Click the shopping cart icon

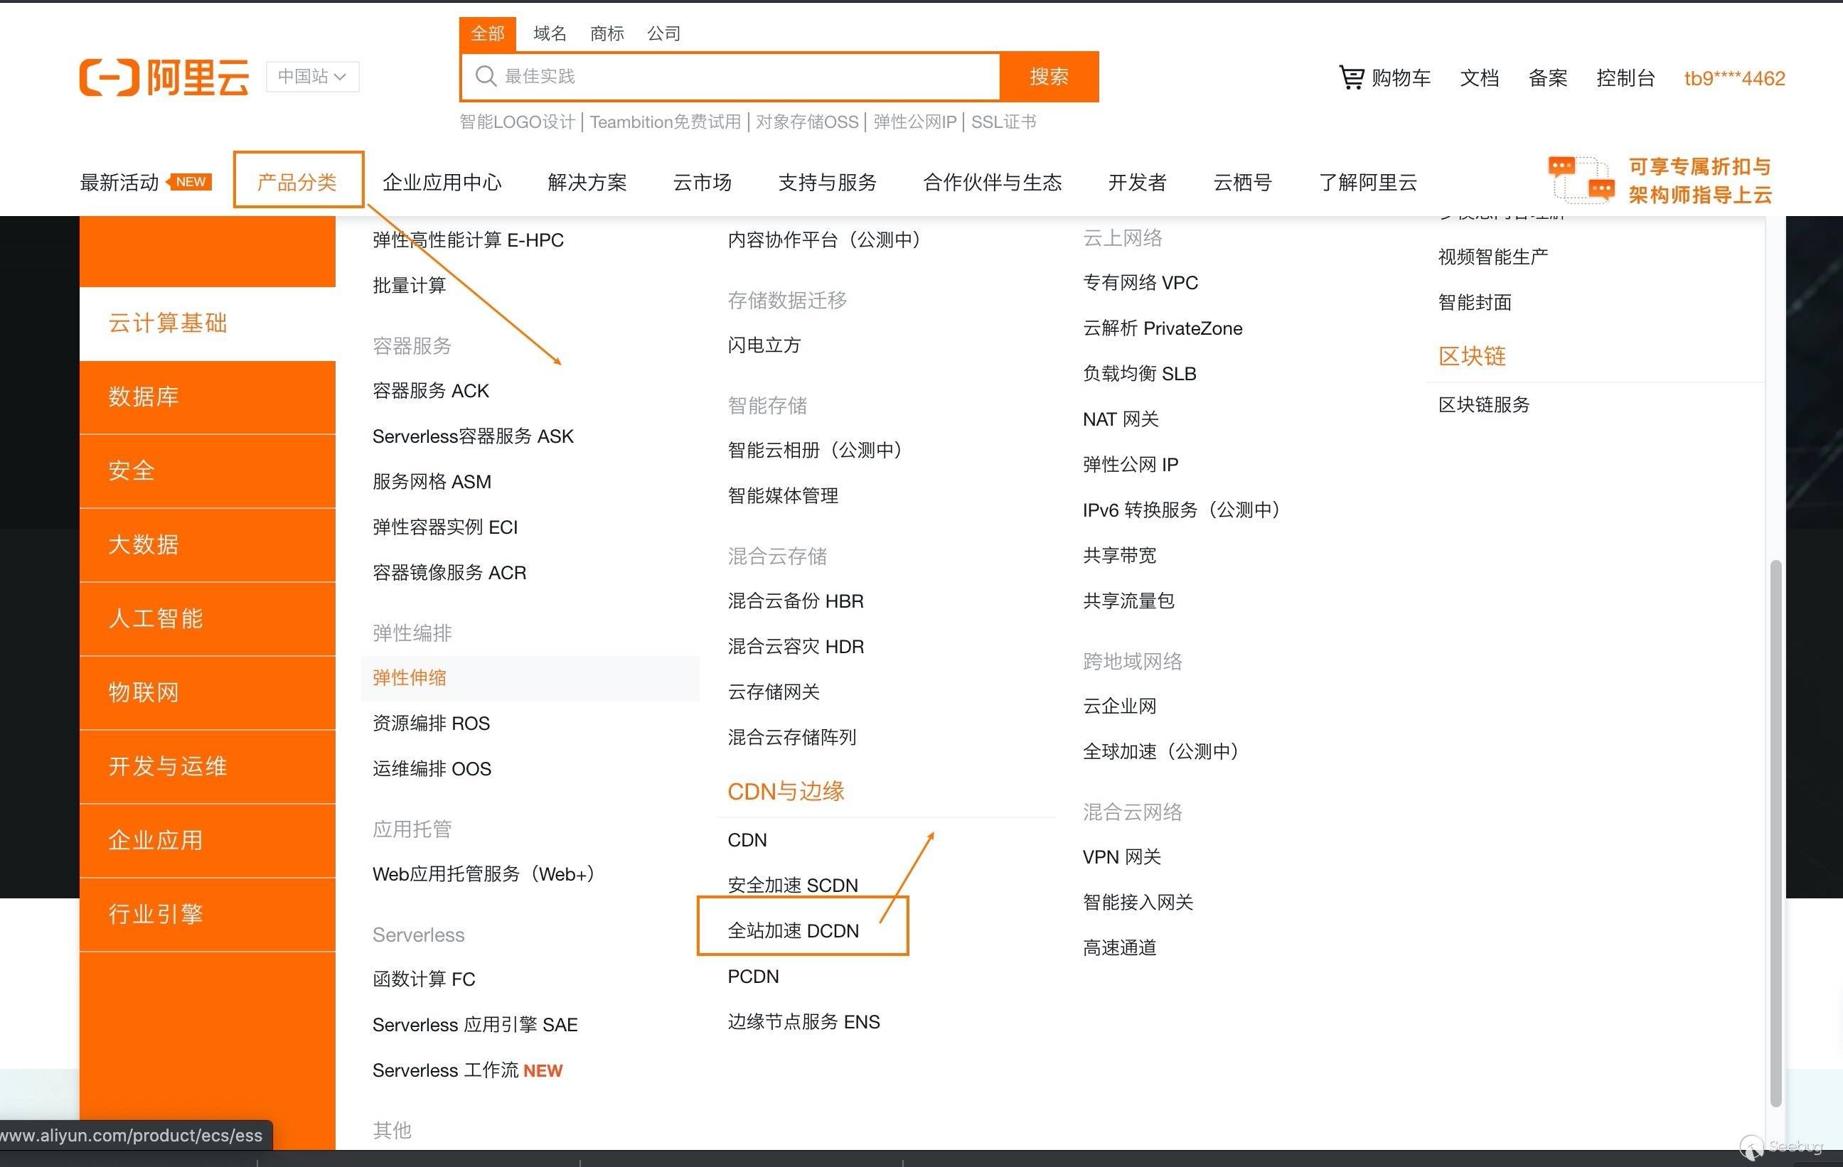pyautogui.click(x=1351, y=77)
